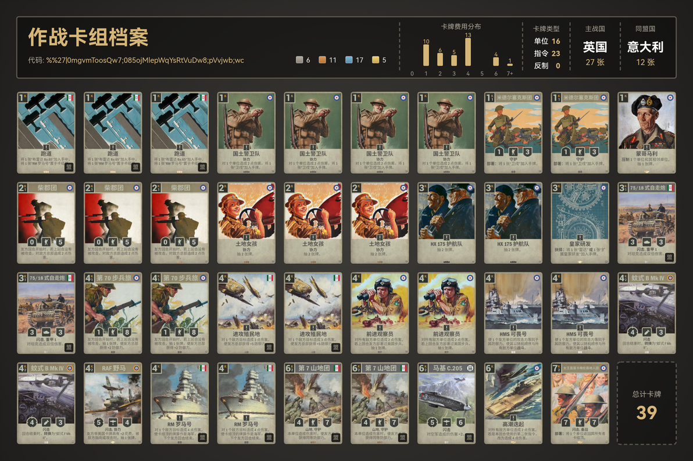The width and height of the screenshot is (693, 461).
Task: Click the gray rarity swatch labeled 6
Action: tap(299, 60)
